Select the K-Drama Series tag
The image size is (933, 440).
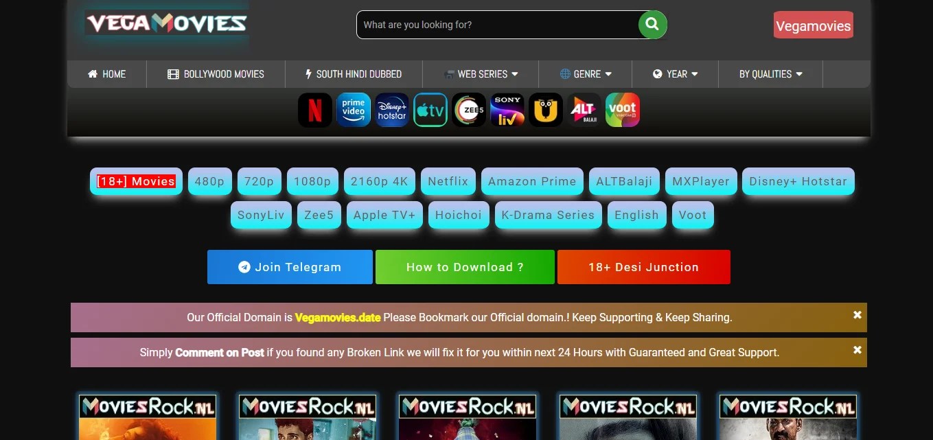[548, 215]
